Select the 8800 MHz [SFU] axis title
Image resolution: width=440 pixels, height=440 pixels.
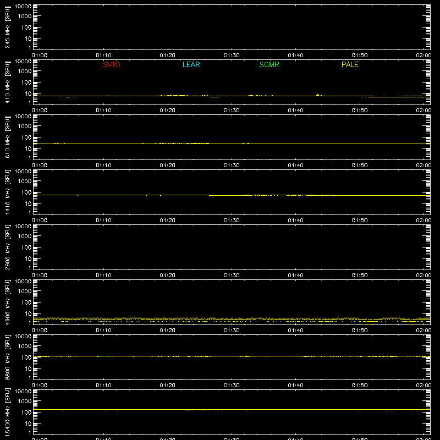[7, 357]
